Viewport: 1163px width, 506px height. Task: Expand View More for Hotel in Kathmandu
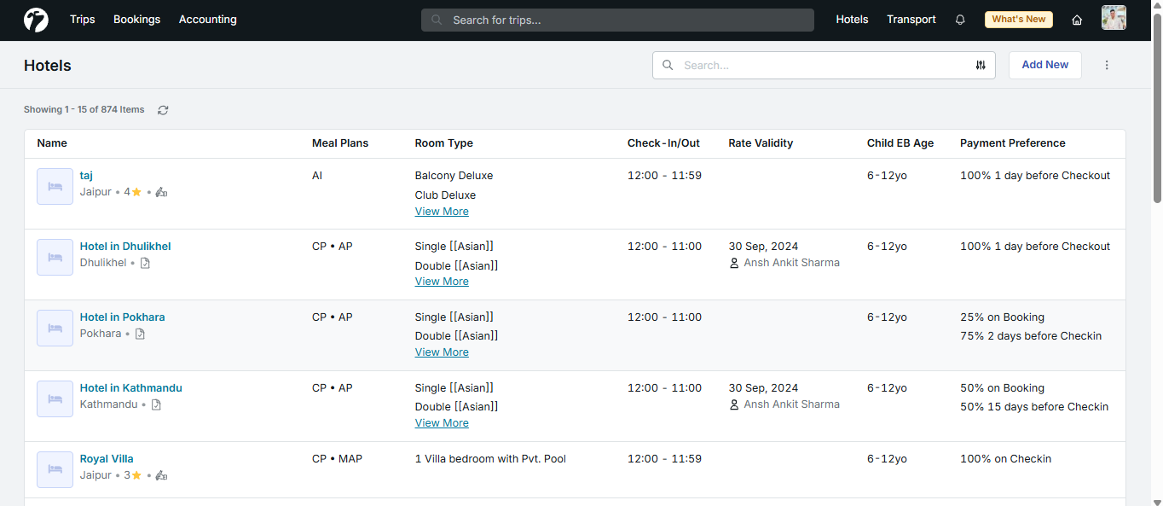(x=442, y=422)
